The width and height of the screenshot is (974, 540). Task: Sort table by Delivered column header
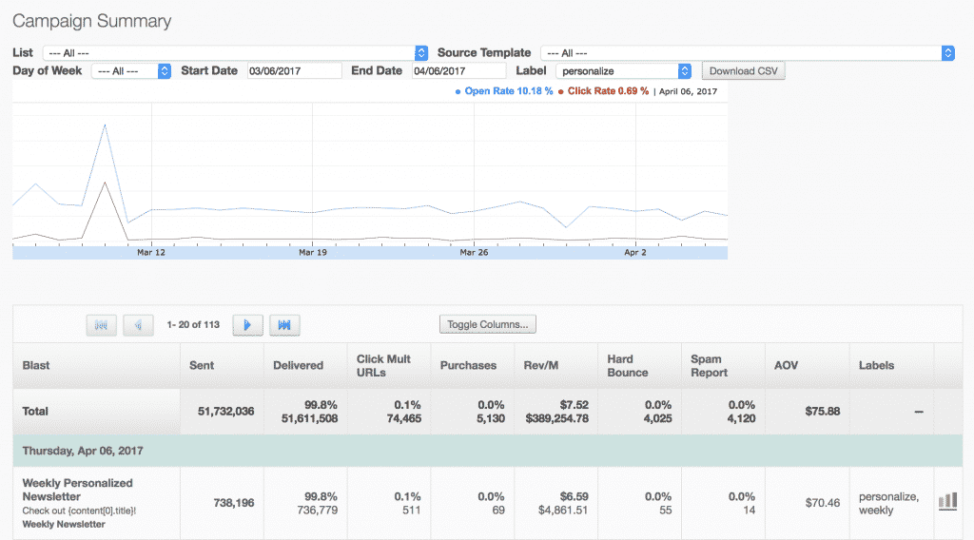click(x=298, y=365)
